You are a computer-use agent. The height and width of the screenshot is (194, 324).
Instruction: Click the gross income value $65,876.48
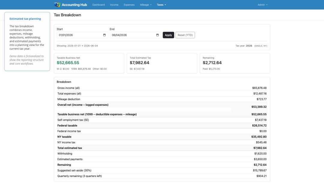(259, 88)
